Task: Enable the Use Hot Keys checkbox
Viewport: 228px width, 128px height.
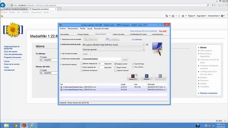Action: 133,64
